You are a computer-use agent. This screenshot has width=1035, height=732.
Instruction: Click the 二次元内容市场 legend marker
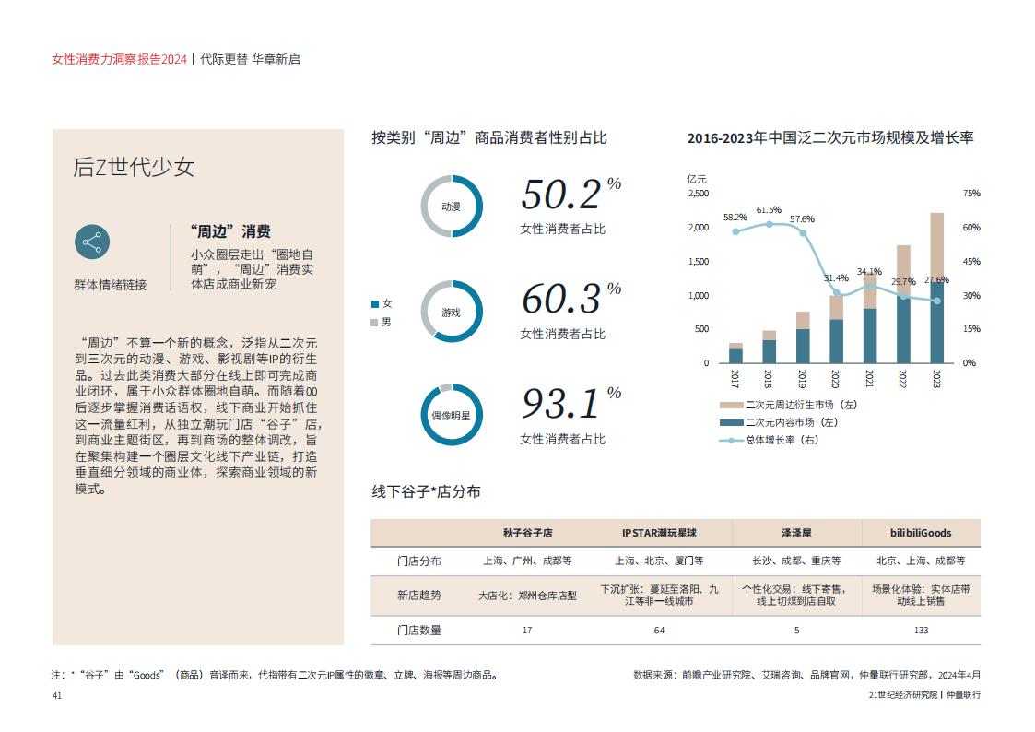pyautogui.click(x=731, y=422)
